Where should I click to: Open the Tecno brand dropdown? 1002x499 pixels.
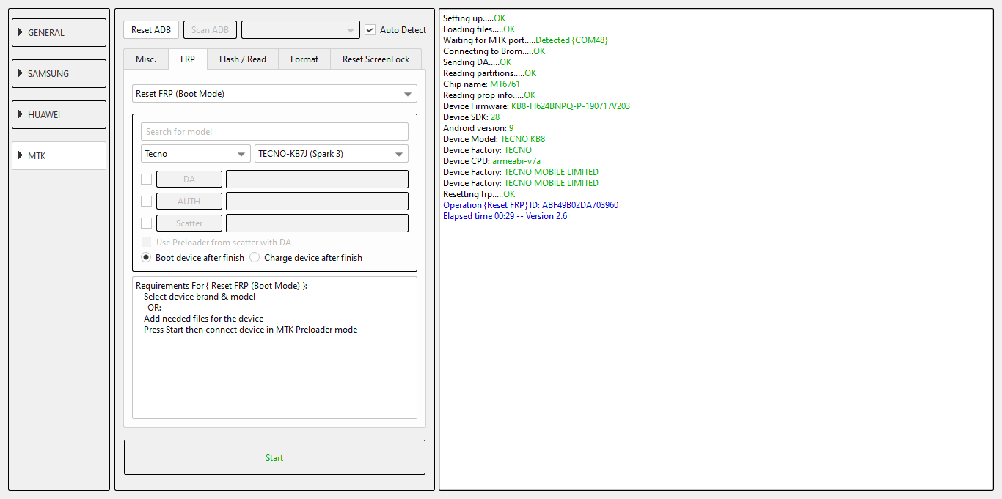[x=195, y=154]
